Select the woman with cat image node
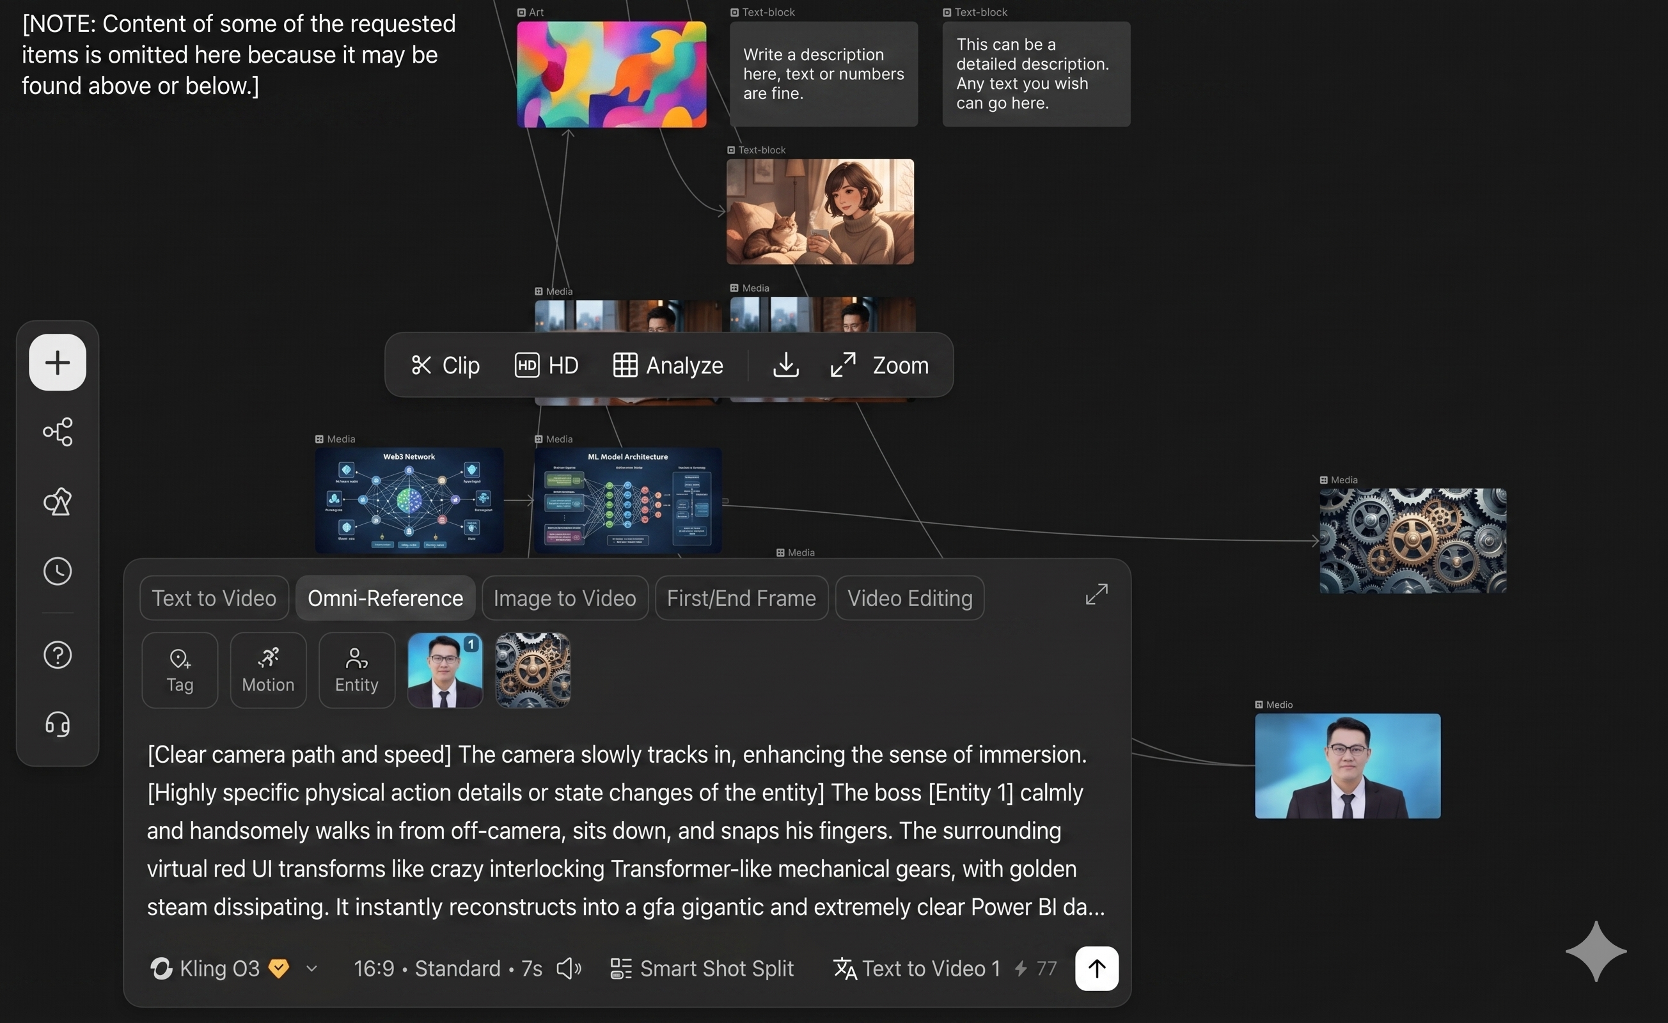 coord(820,212)
